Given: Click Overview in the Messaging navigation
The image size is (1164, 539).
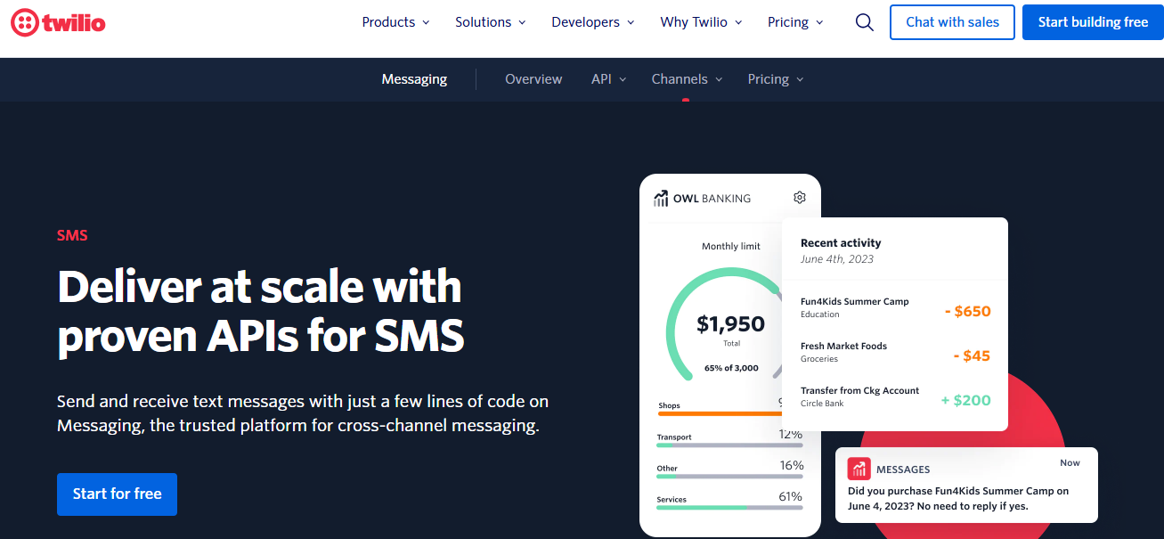Looking at the screenshot, I should (x=533, y=79).
